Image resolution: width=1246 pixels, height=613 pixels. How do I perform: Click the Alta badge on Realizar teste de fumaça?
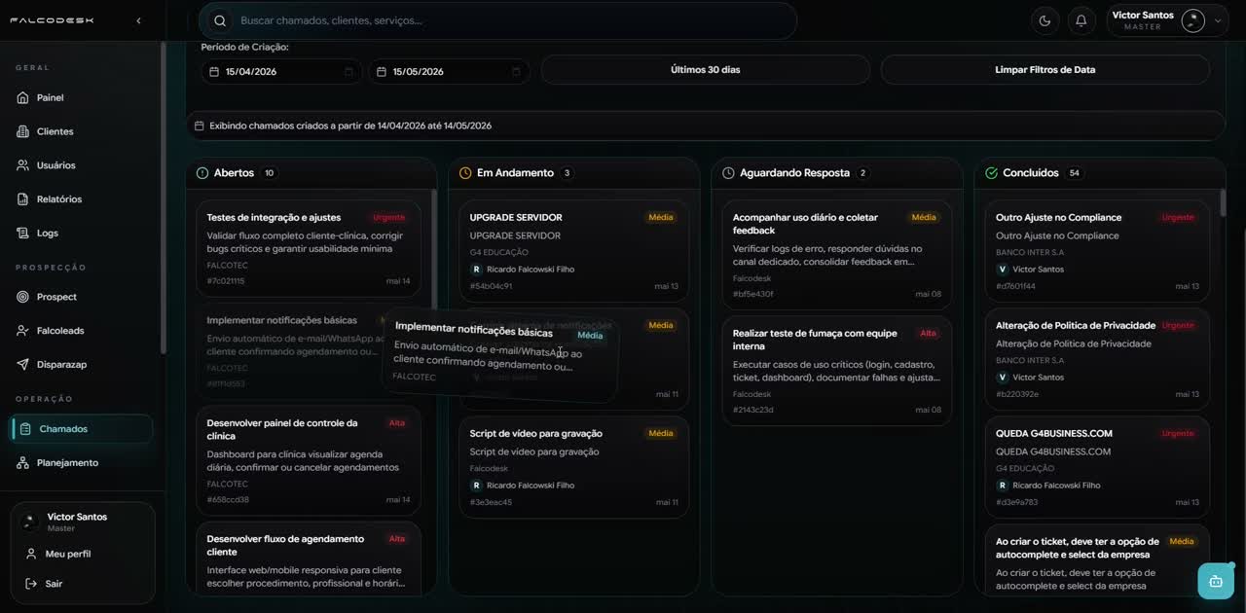(x=929, y=334)
